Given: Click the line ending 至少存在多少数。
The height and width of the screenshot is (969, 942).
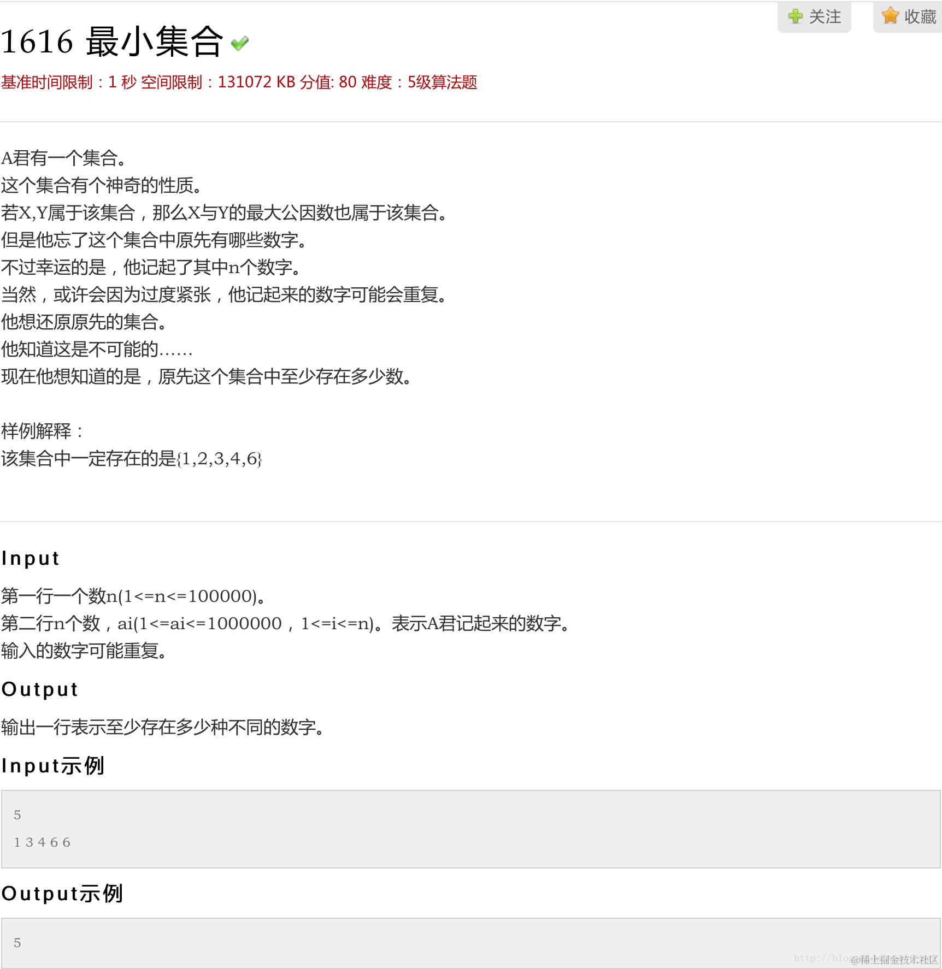Looking at the screenshot, I should (207, 377).
